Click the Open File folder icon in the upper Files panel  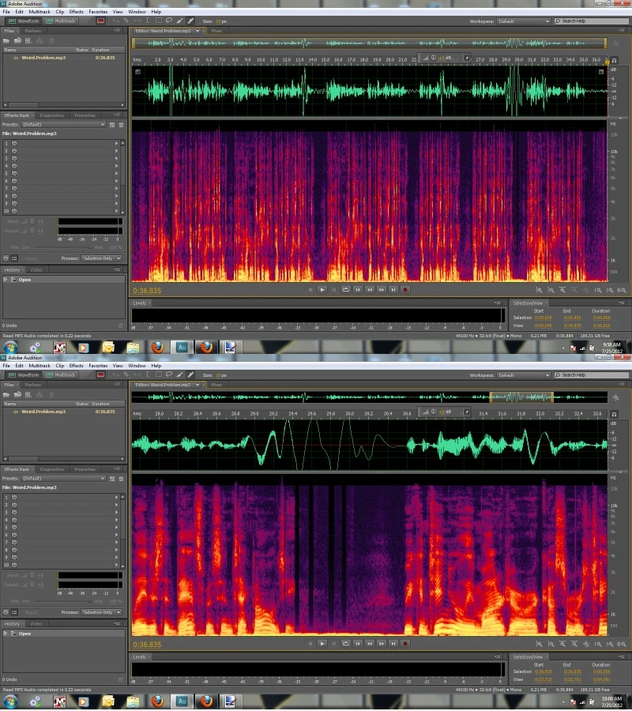(6, 41)
